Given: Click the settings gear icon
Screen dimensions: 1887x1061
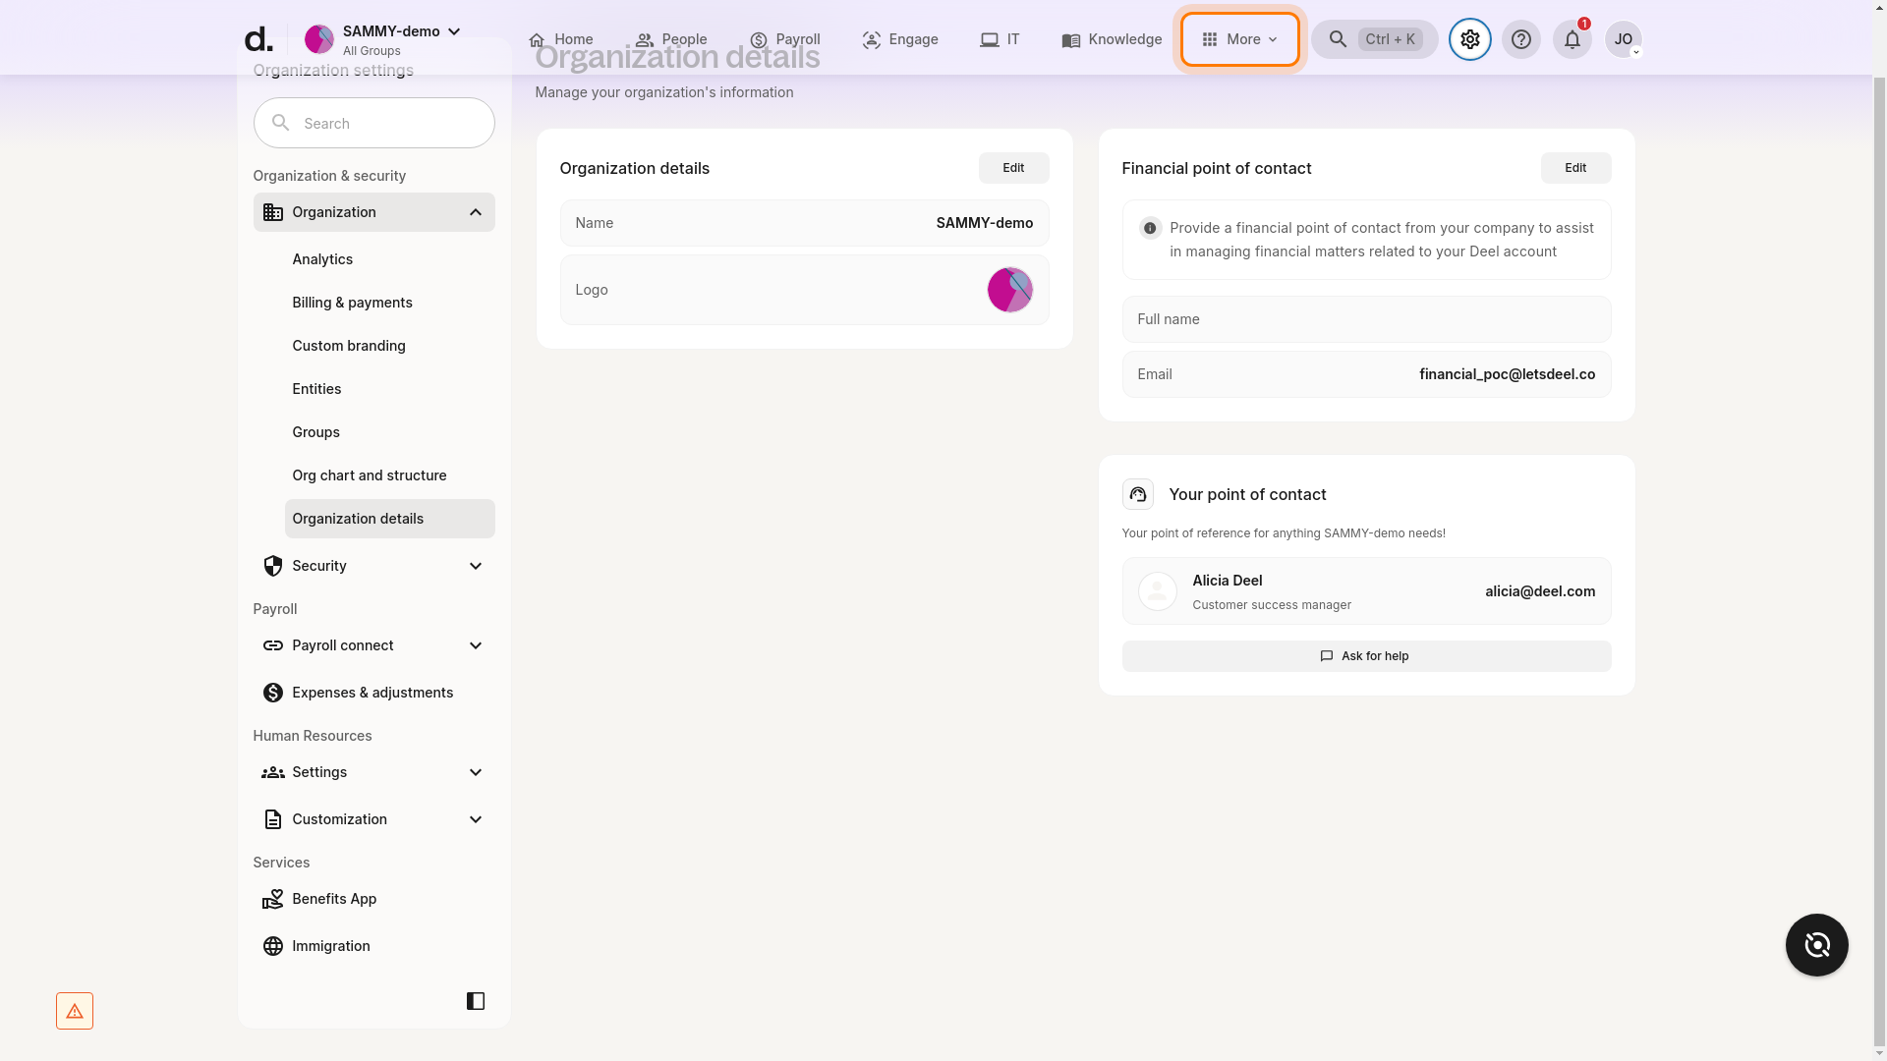Looking at the screenshot, I should pos(1468,39).
